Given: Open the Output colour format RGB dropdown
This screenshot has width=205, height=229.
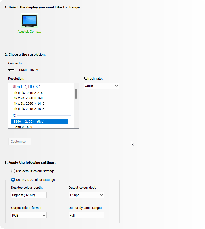Looking at the screenshot, I should pyautogui.click(x=29, y=215).
